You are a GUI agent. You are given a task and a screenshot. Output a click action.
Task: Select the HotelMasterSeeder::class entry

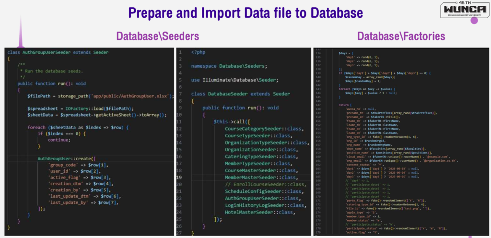pos(260,212)
